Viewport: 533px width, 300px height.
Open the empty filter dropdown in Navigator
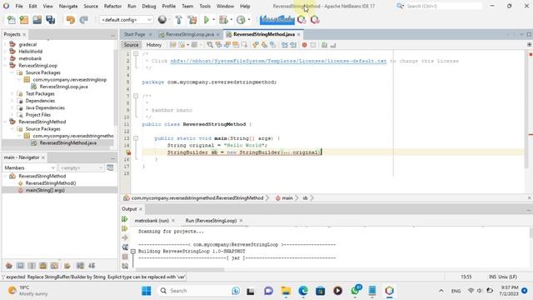[x=81, y=167]
